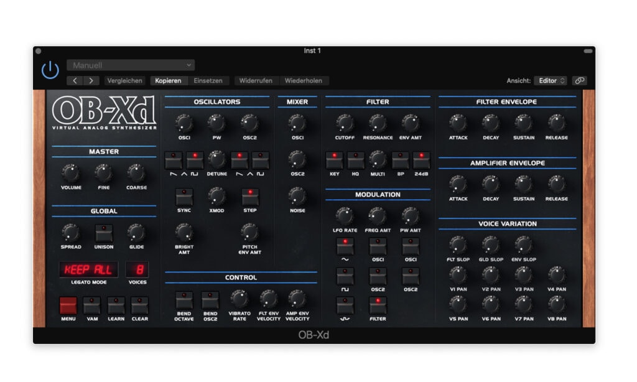Image resolution: width=637 pixels, height=382 pixels.
Task: Click the Wiederholen button
Action: (x=304, y=80)
